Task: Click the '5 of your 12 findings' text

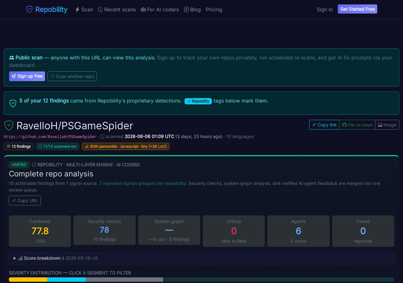Action: point(44,101)
